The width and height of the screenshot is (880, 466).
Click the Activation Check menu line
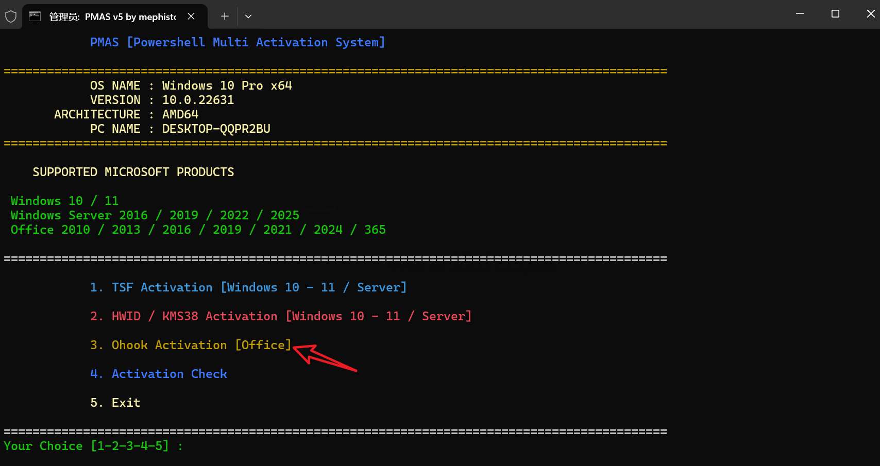click(159, 374)
